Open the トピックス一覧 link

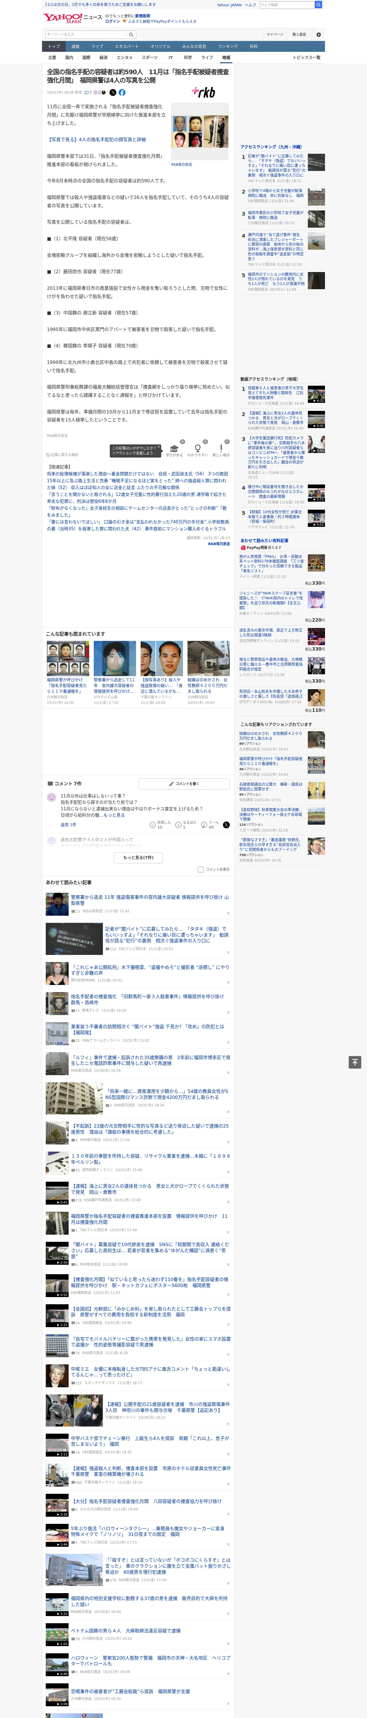tap(306, 57)
